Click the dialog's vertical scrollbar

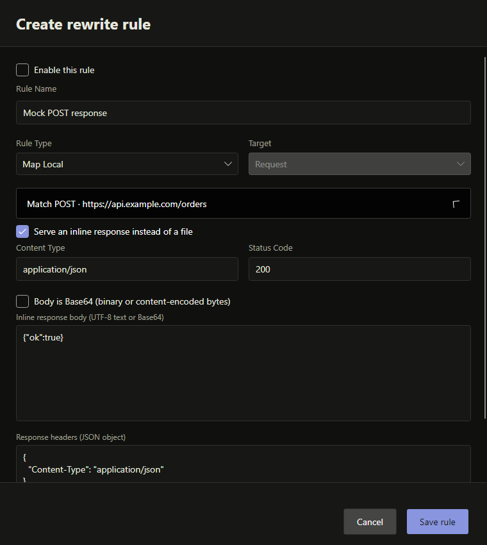(485, 238)
